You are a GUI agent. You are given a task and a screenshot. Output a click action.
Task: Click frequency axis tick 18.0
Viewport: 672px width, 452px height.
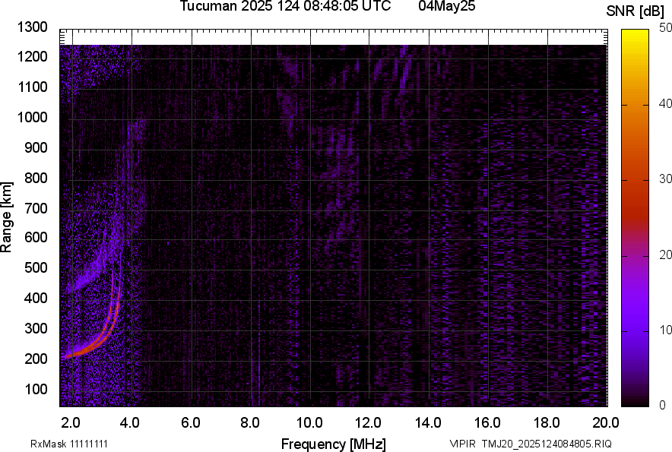[x=547, y=423]
